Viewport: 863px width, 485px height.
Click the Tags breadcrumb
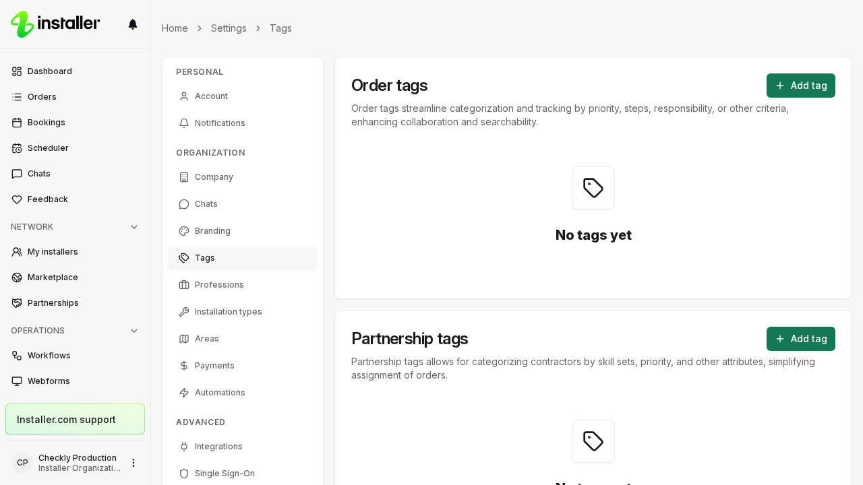pyautogui.click(x=280, y=28)
